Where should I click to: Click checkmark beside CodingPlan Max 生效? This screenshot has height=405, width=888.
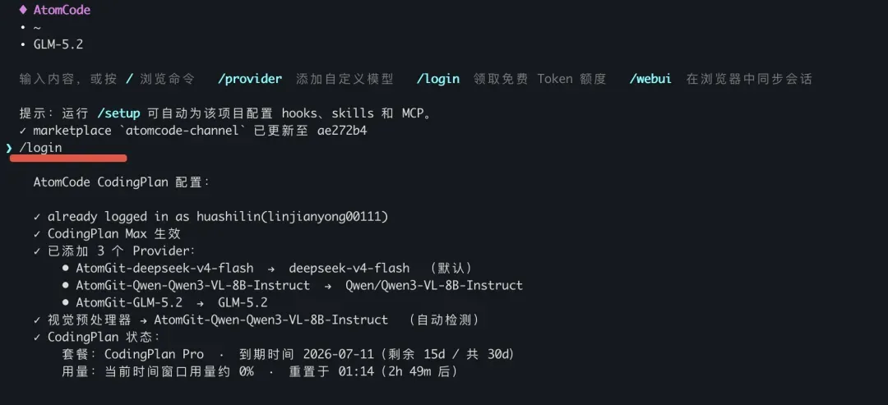pyautogui.click(x=37, y=233)
